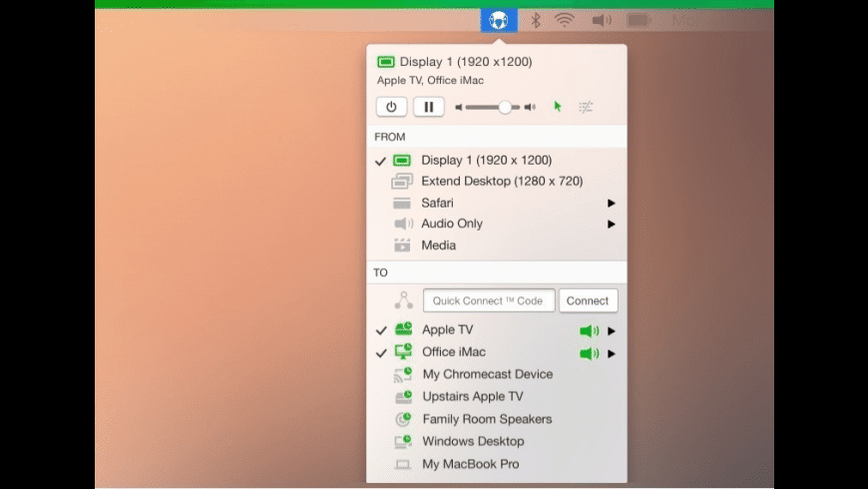The height and width of the screenshot is (489, 868).
Task: Expand the Audio Only submenu arrow
Action: coord(612,225)
